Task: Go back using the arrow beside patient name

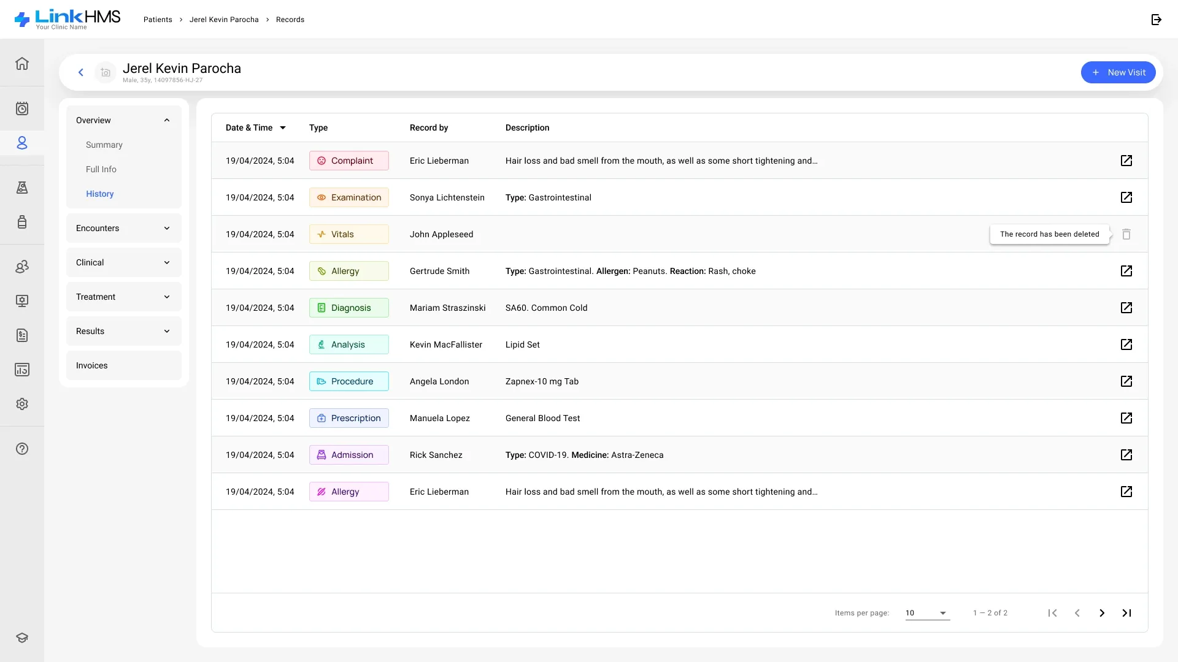Action: pos(80,72)
